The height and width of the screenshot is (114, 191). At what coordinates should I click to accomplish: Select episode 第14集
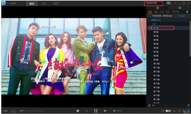(x=156, y=79)
